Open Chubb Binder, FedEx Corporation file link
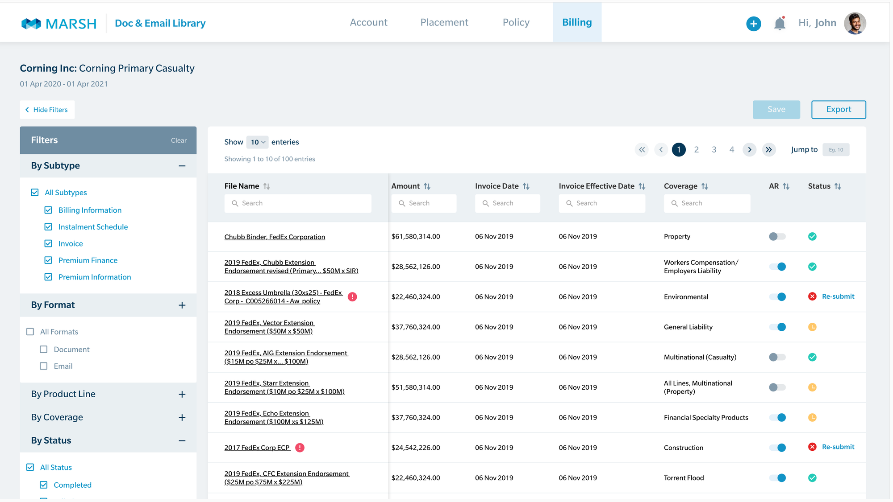This screenshot has width=893, height=502. [275, 237]
